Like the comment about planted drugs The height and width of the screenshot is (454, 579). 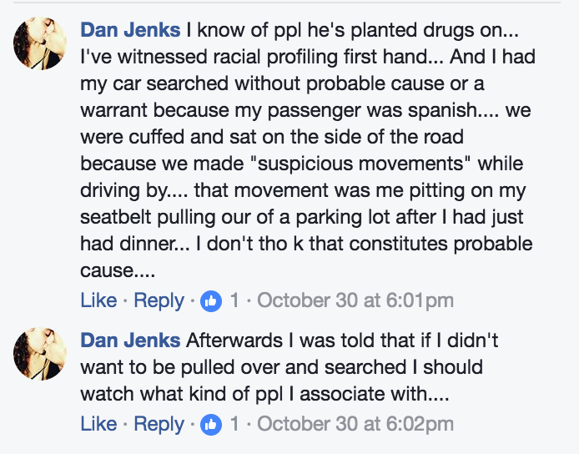click(x=98, y=300)
